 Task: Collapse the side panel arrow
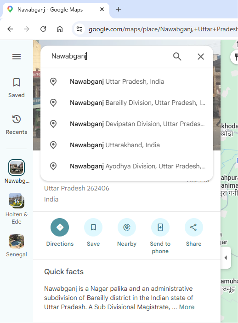tap(226, 258)
